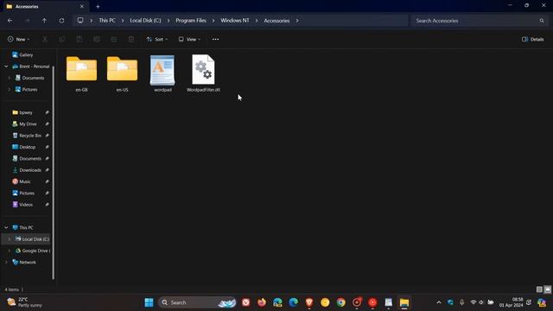Open Brave browser from the taskbar
This screenshot has height=311, width=553.
tap(309, 302)
